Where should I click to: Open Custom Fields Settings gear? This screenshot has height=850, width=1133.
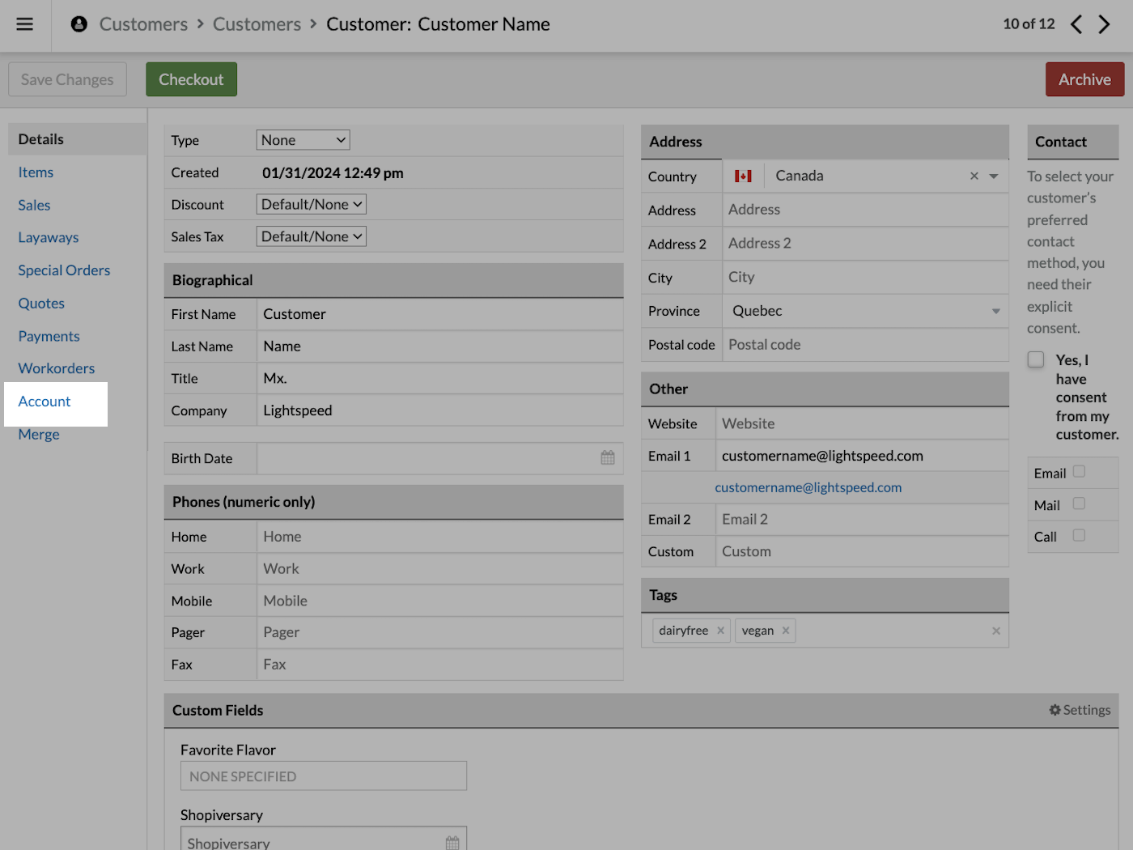pyautogui.click(x=1080, y=710)
